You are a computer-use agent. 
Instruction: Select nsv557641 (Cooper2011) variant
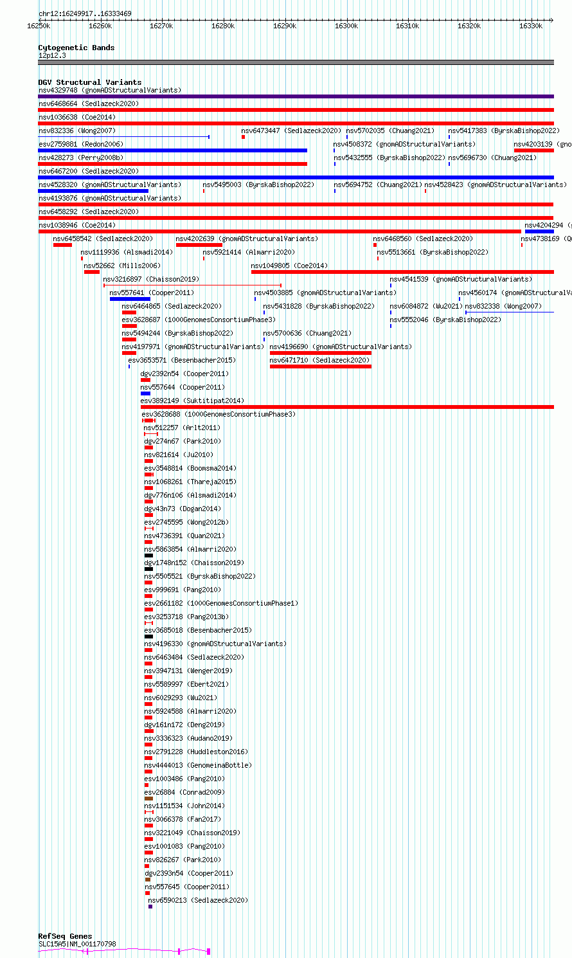(x=152, y=293)
